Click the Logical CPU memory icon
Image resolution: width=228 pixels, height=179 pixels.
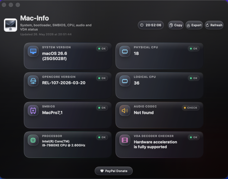click(125, 81)
